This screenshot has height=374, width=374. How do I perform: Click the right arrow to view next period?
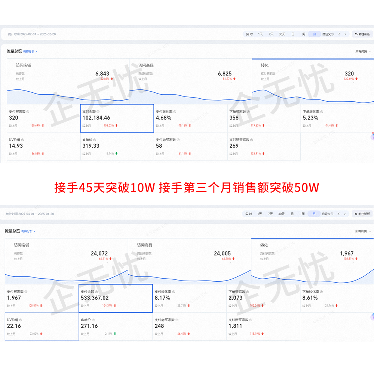[x=345, y=34]
